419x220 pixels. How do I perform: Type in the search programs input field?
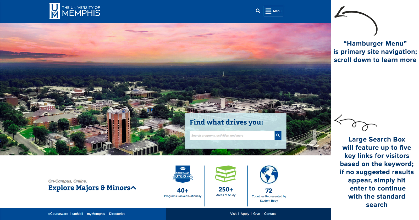click(231, 136)
